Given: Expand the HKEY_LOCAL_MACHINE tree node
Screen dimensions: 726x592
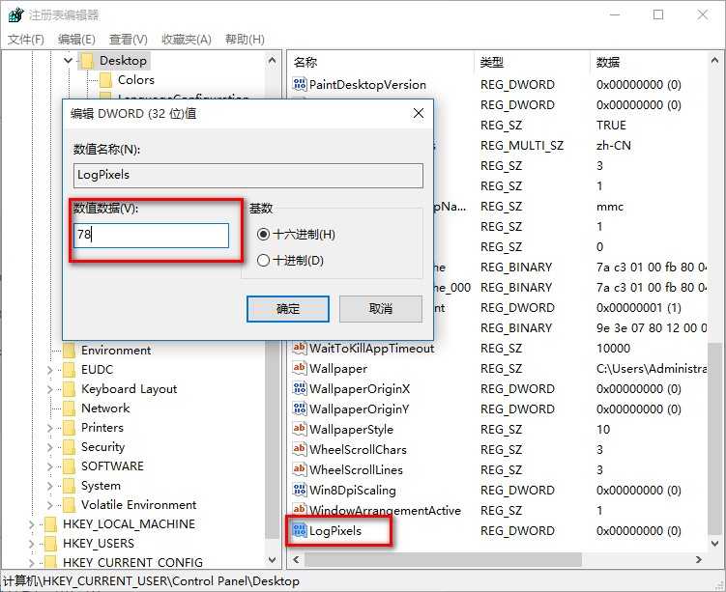Looking at the screenshot, I should pyautogui.click(x=32, y=524).
